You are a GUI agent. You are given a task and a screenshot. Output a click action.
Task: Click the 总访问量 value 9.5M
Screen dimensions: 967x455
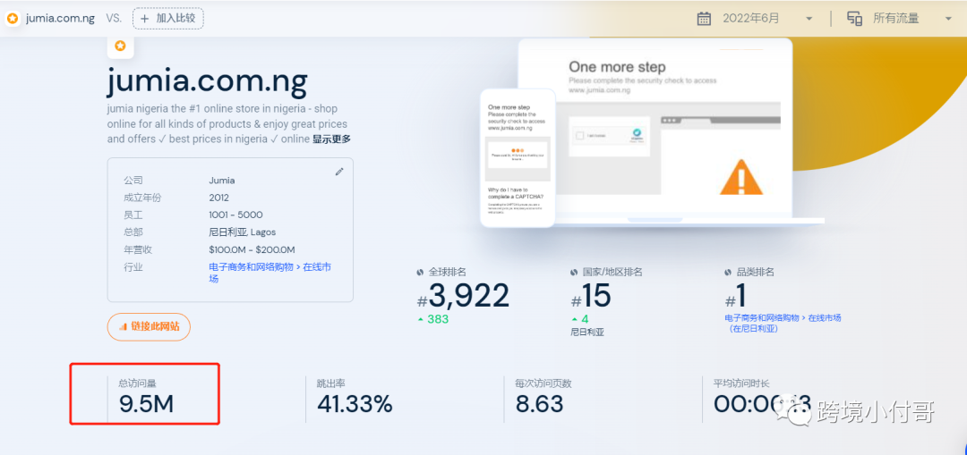pyautogui.click(x=146, y=404)
